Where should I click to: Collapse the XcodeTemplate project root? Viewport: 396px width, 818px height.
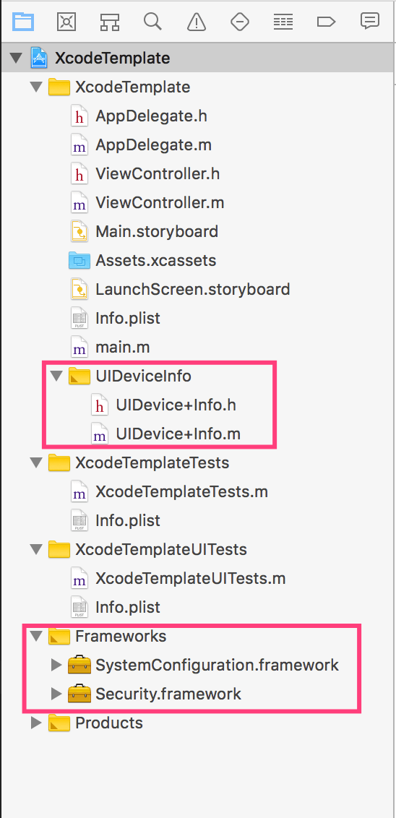tap(16, 58)
